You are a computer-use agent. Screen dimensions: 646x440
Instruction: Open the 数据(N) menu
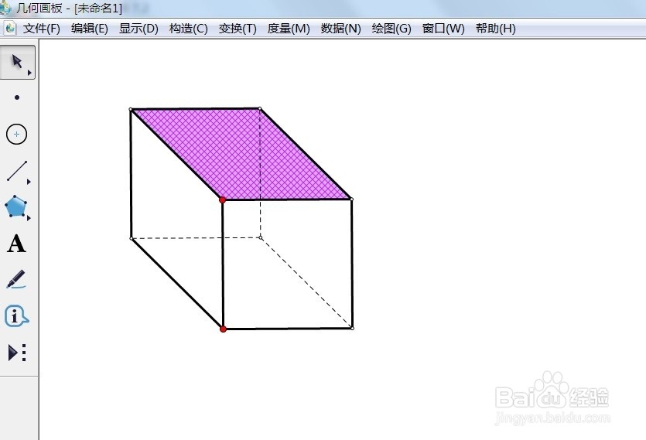click(340, 29)
